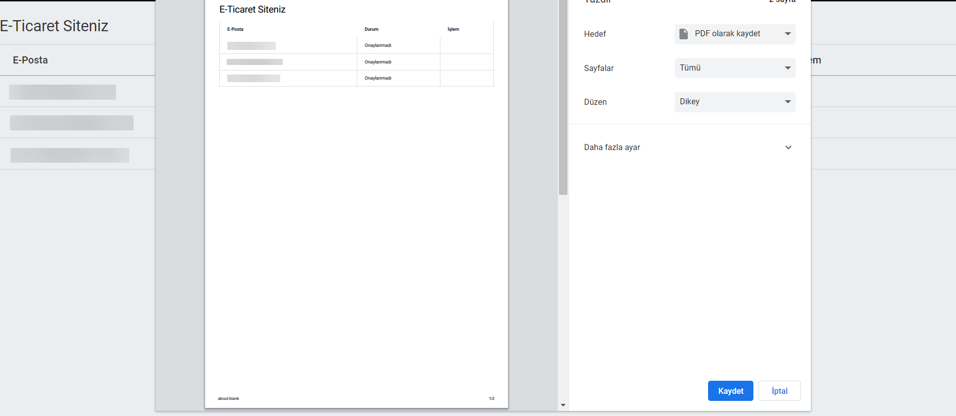Cancel printing with the İptal button
This screenshot has width=956, height=416.
(779, 391)
